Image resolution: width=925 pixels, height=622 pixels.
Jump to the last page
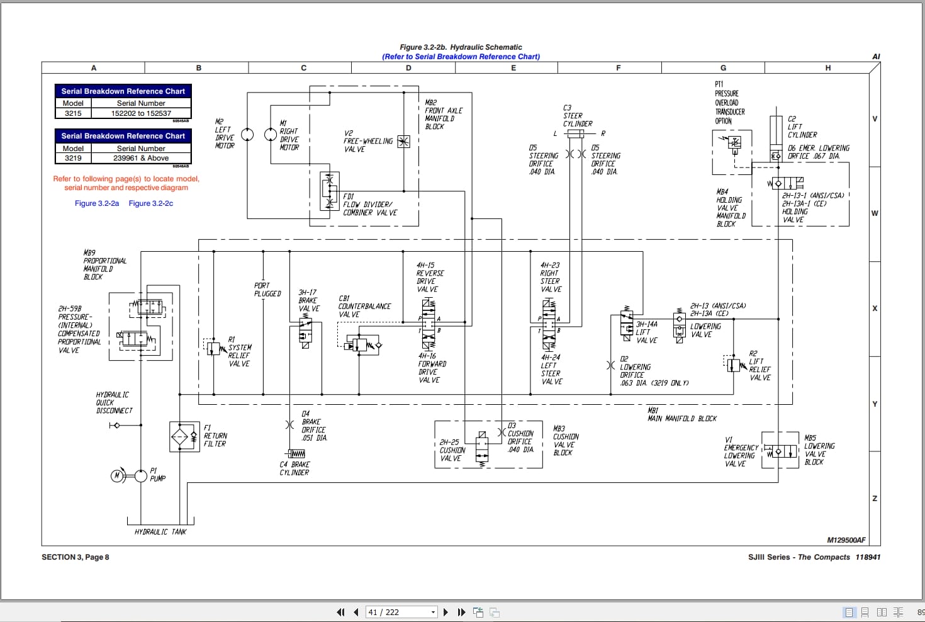[461, 612]
